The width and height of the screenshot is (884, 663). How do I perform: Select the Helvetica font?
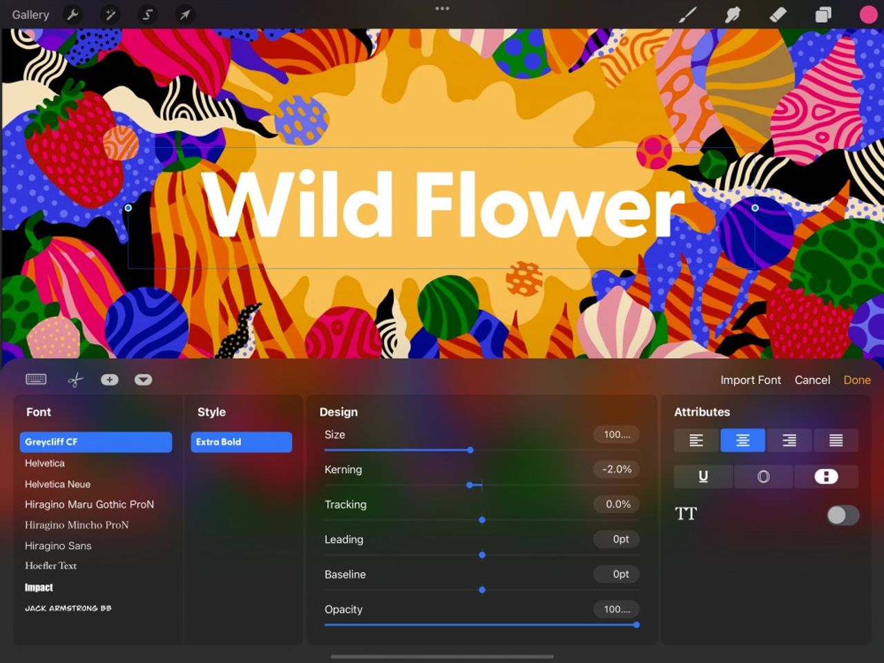pyautogui.click(x=44, y=463)
